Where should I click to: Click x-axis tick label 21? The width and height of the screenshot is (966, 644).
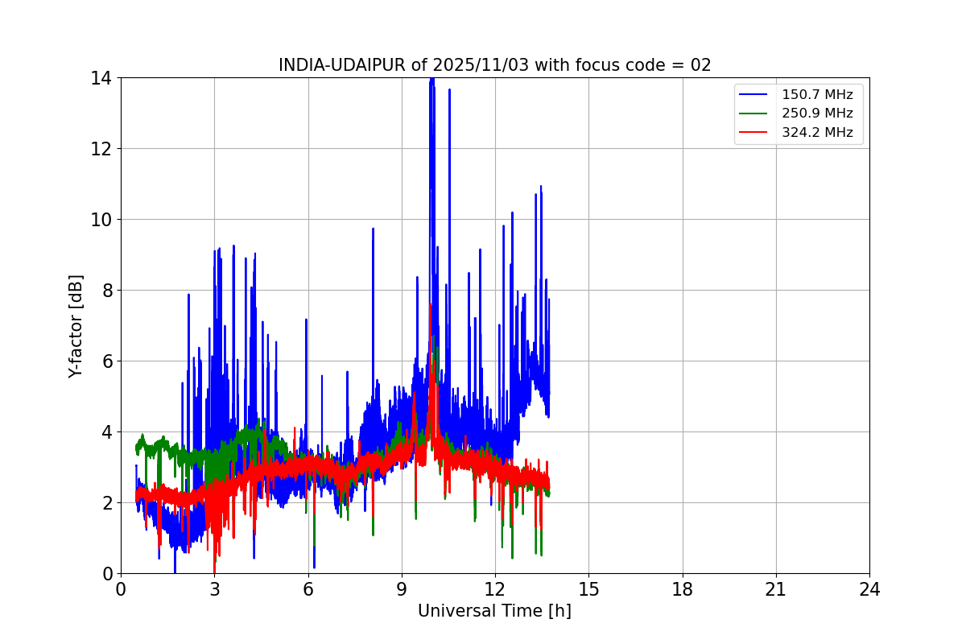pos(776,589)
